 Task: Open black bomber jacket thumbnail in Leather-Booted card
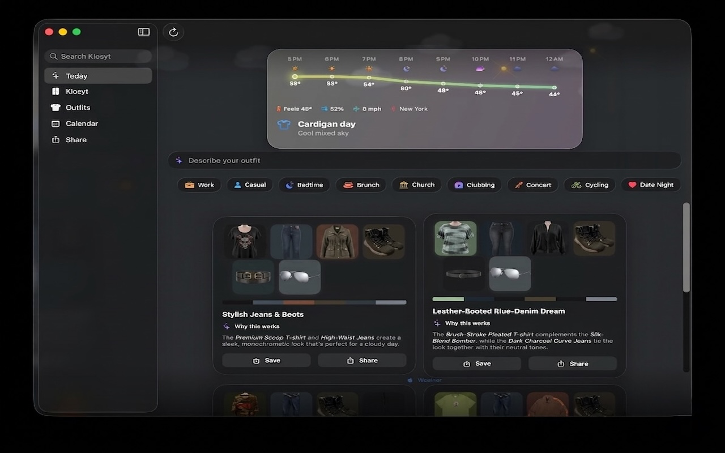pyautogui.click(x=548, y=238)
